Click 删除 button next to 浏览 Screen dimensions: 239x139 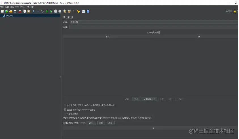(x=101, y=123)
